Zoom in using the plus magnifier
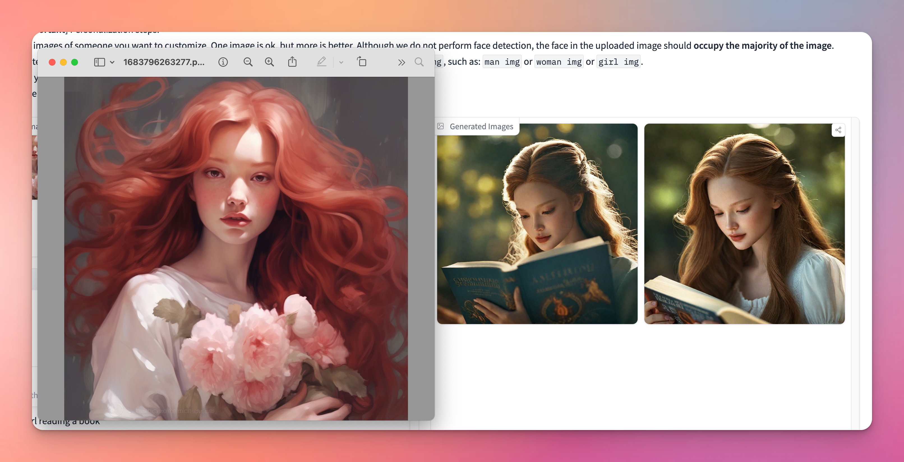 [x=269, y=62]
